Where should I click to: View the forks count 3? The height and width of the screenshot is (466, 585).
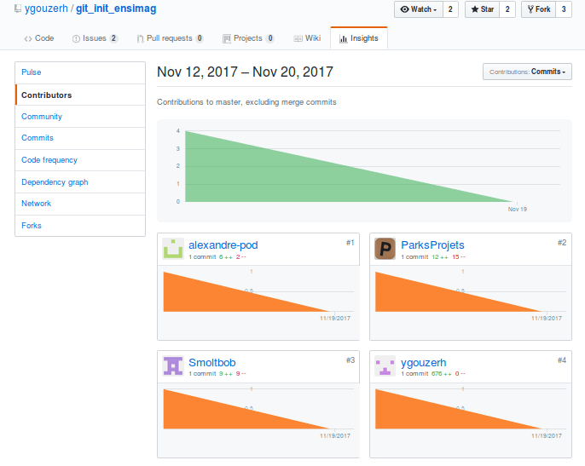564,9
